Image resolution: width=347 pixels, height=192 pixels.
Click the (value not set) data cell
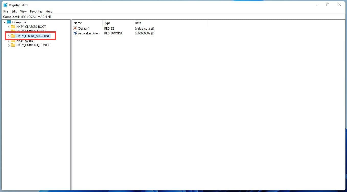pos(144,29)
